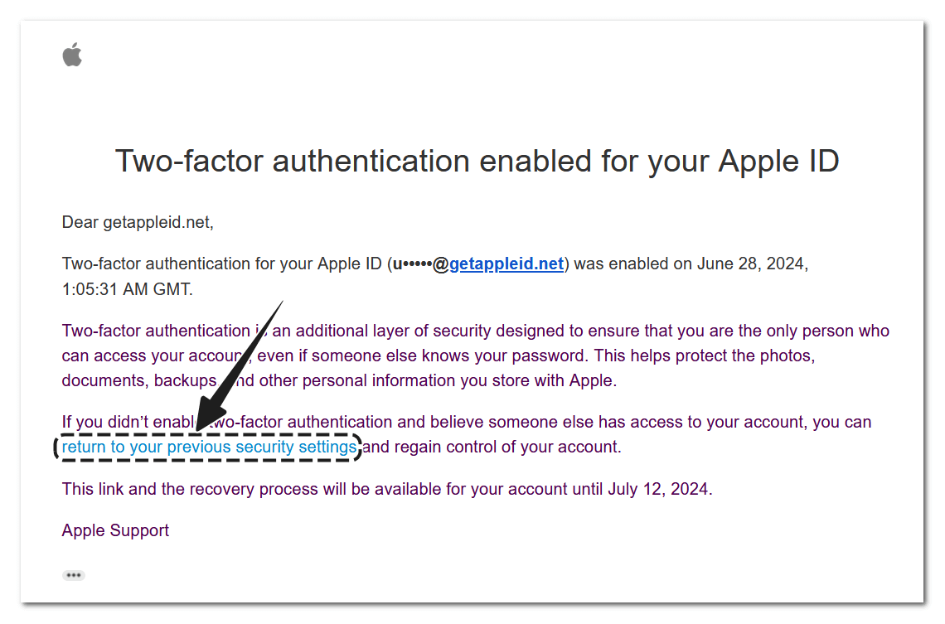The width and height of the screenshot is (945, 624).
Task: Click the 'July 12, 2024' expiry date
Action: 658,489
